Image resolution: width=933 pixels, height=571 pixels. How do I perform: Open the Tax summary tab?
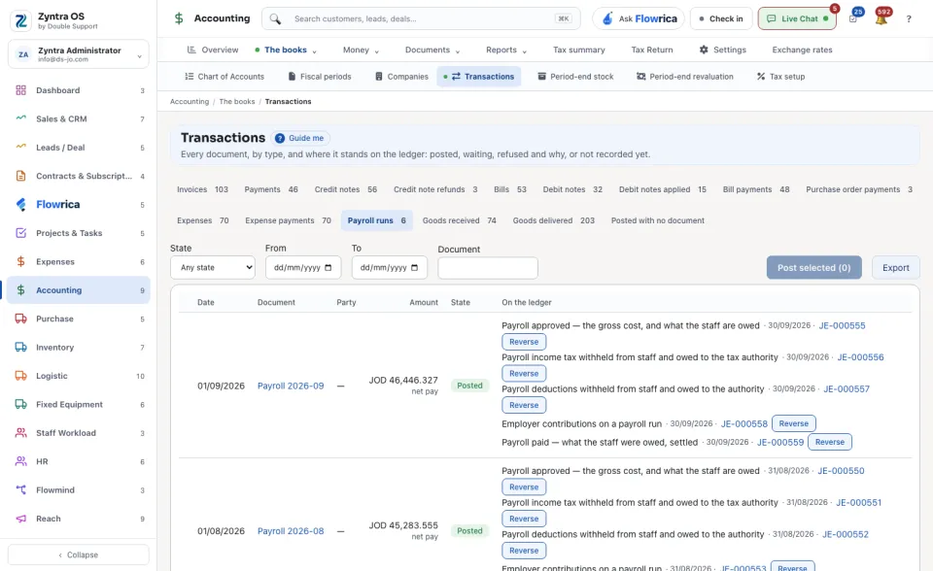tap(579, 50)
